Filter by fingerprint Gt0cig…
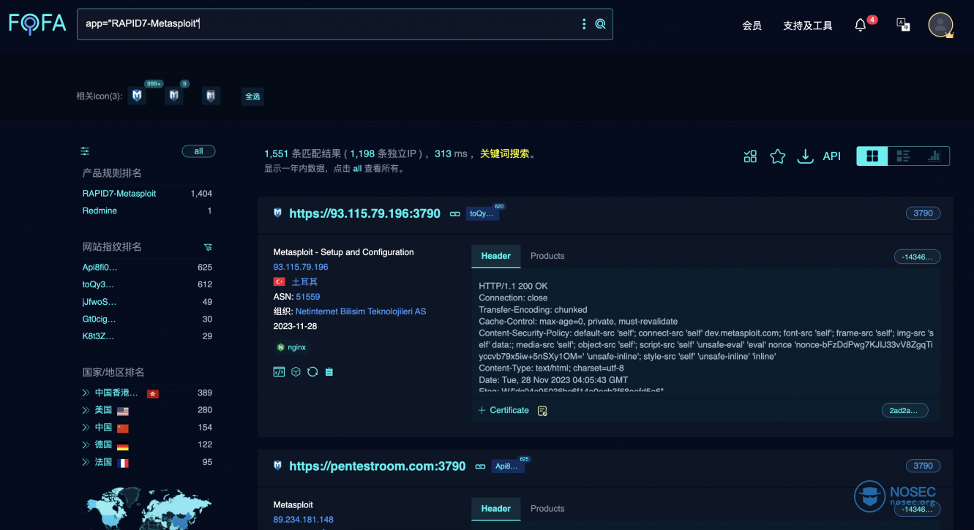 100,319
